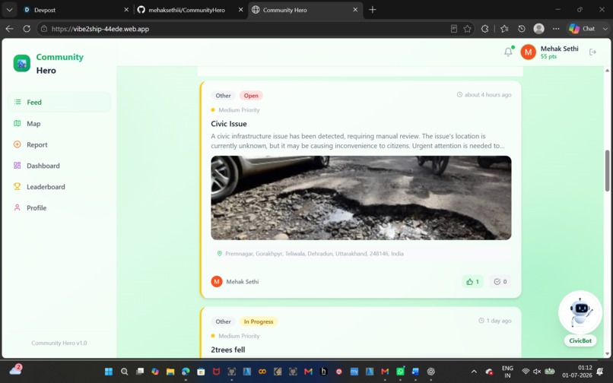Click the Open status badge
Screen dimensions: 613x383
point(251,96)
